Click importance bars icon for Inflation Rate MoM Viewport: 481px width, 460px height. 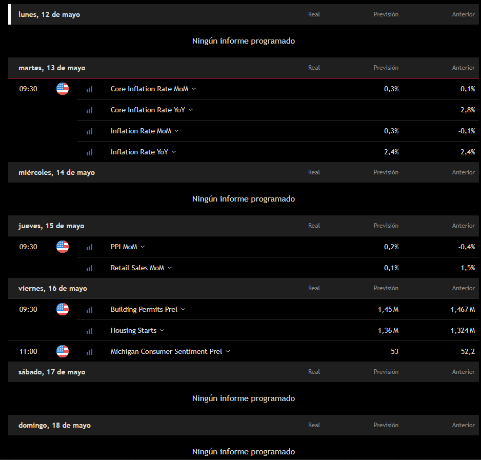90,131
